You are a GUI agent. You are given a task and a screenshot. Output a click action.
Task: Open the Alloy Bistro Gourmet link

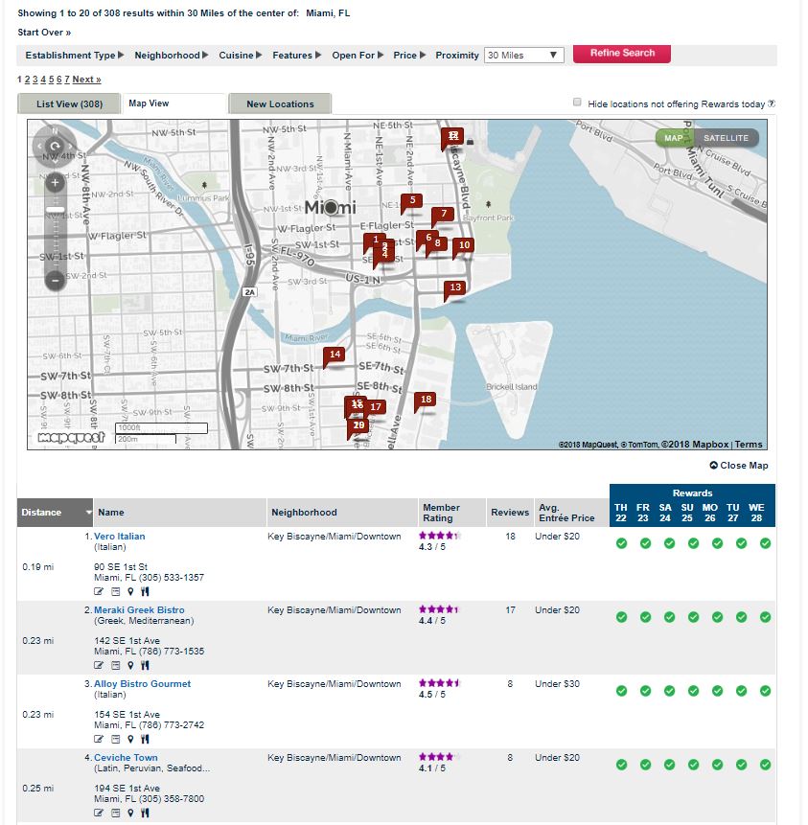[x=142, y=683]
